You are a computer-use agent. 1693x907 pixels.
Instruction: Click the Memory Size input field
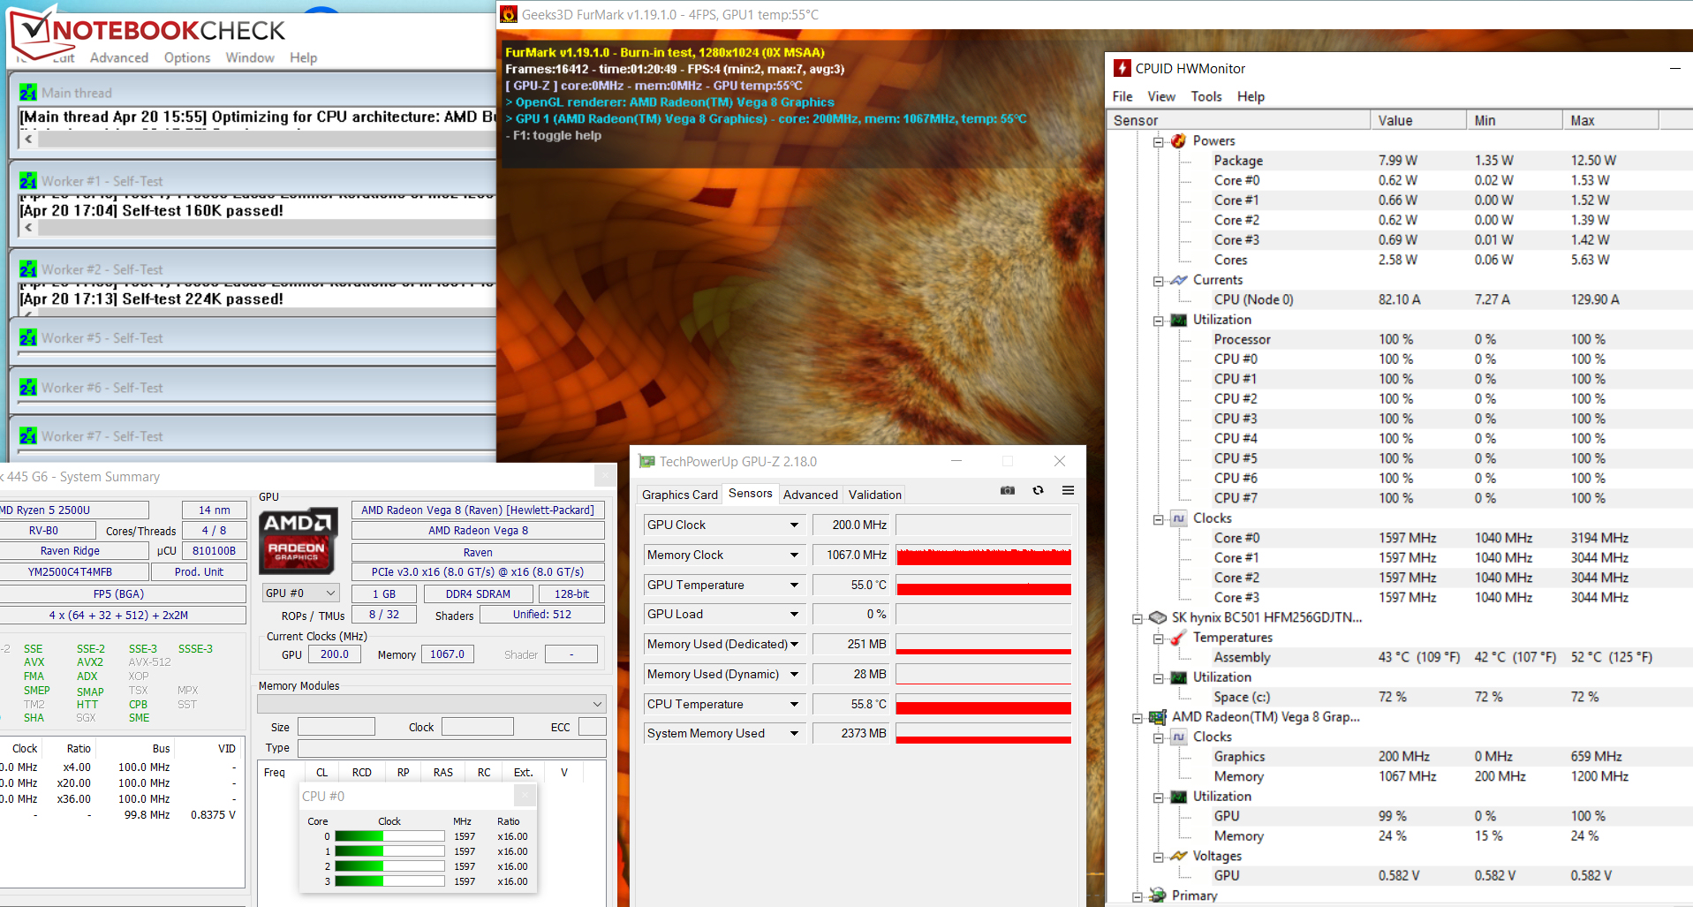pyautogui.click(x=336, y=727)
